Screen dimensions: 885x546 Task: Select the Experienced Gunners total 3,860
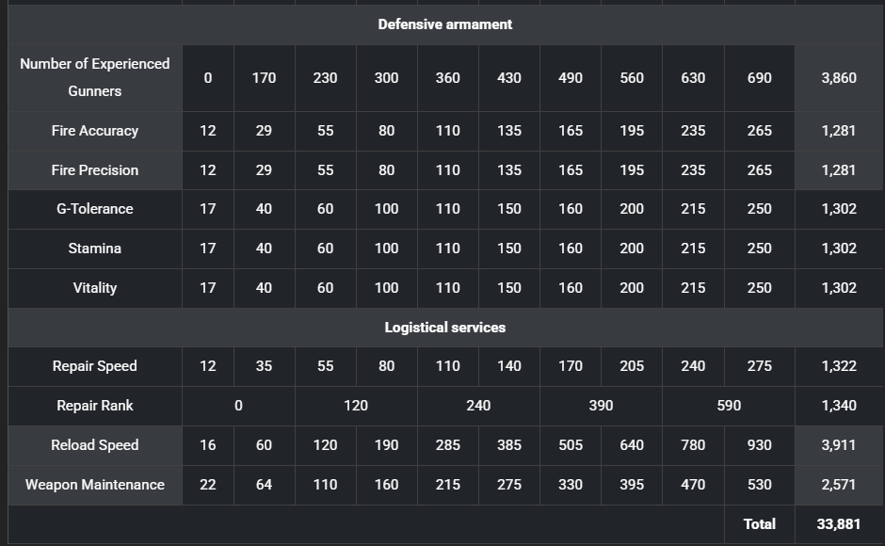point(838,77)
